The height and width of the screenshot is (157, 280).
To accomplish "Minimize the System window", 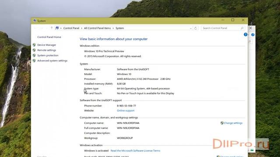I will 223,20.
